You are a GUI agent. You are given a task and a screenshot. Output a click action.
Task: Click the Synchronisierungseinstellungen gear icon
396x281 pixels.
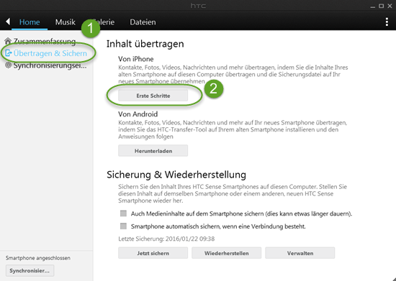pyautogui.click(x=9, y=65)
